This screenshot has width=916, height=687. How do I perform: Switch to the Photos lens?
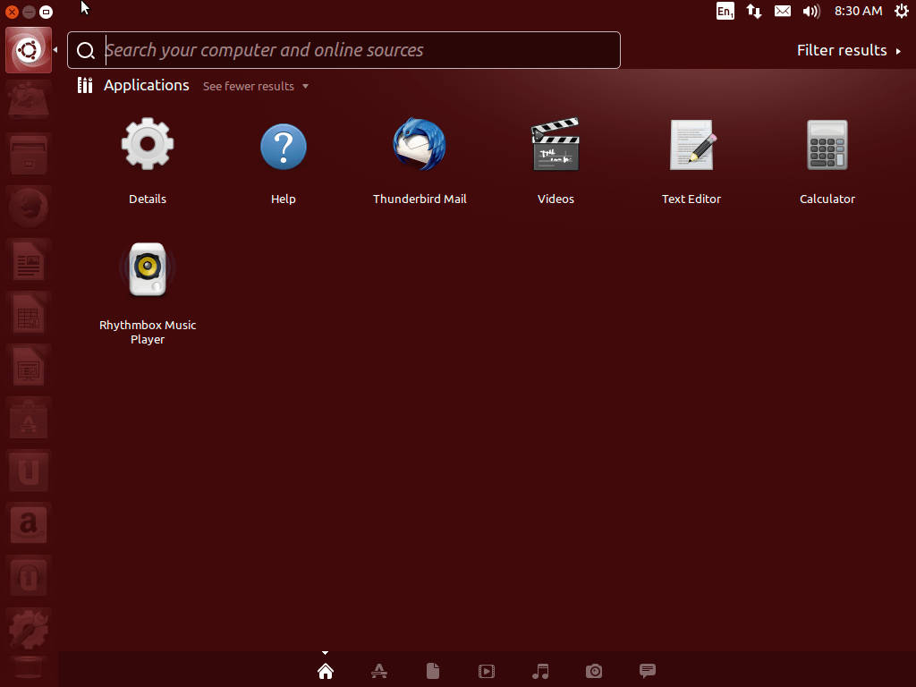tap(594, 671)
